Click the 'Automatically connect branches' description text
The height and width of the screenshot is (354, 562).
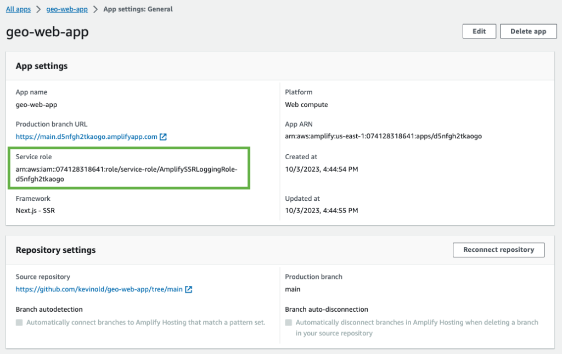[x=145, y=323]
